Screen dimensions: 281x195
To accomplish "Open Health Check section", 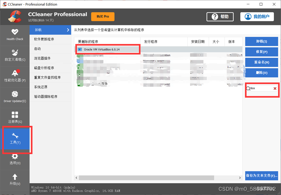I will 15,35.
